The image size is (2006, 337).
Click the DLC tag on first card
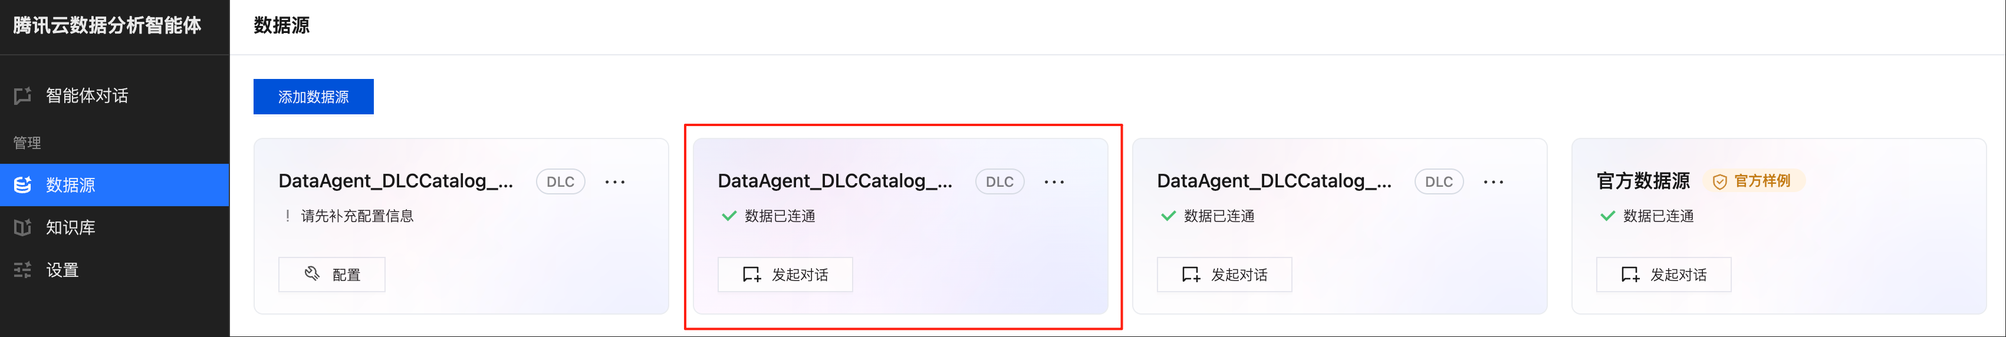(561, 182)
